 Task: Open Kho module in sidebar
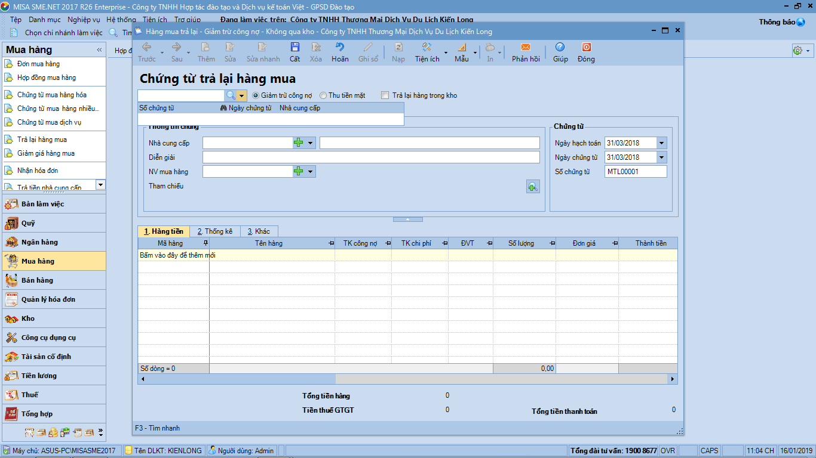coord(54,318)
